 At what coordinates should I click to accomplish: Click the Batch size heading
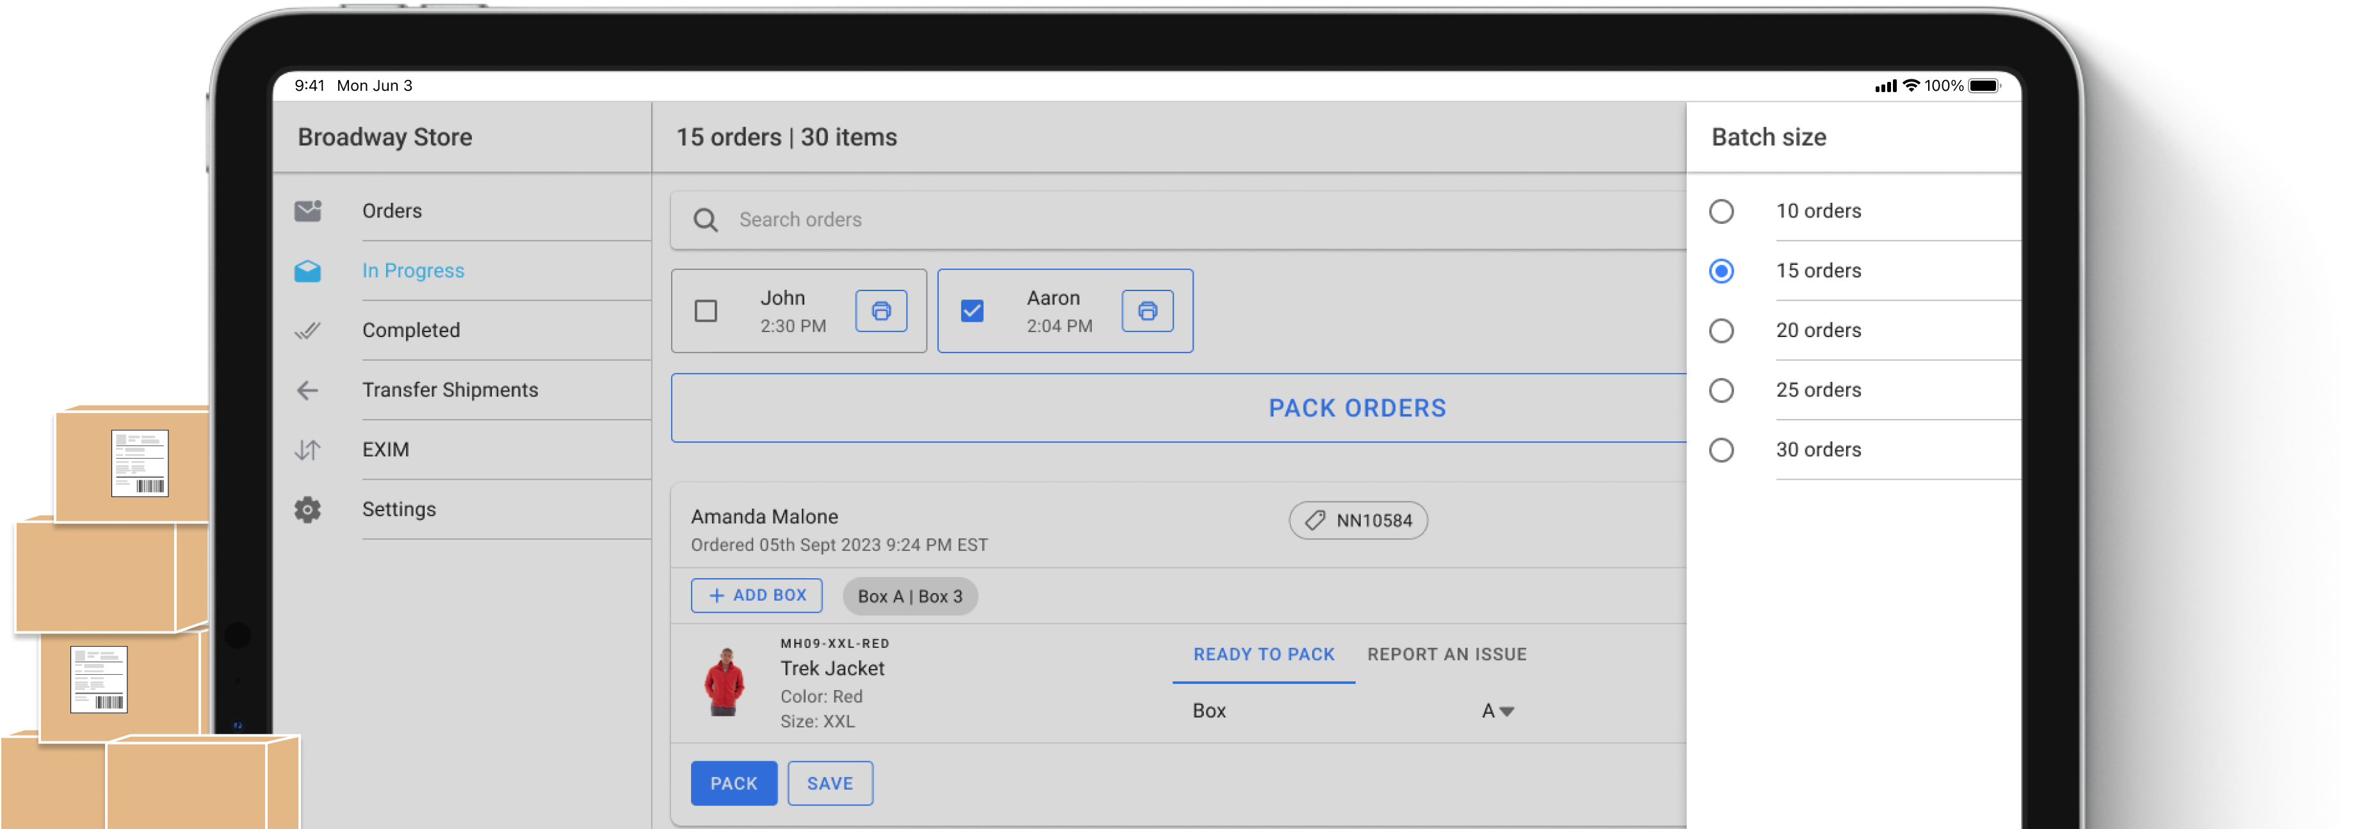1768,137
